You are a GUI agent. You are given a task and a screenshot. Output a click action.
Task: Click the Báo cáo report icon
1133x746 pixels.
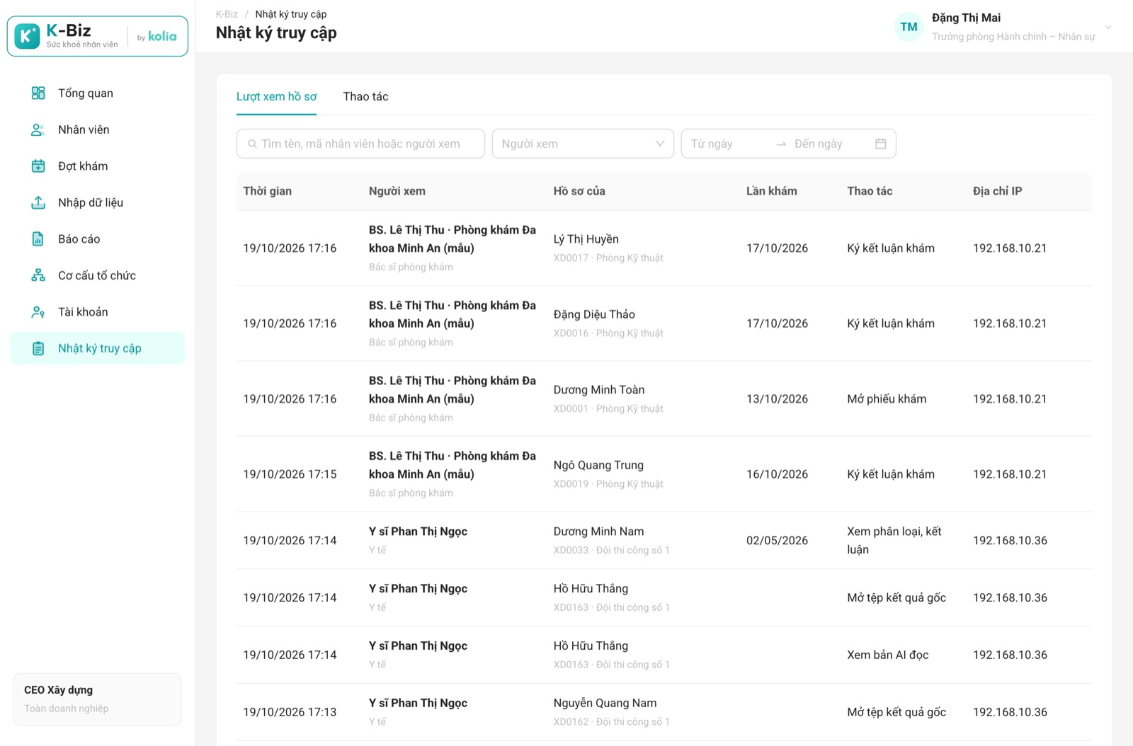[x=38, y=239]
